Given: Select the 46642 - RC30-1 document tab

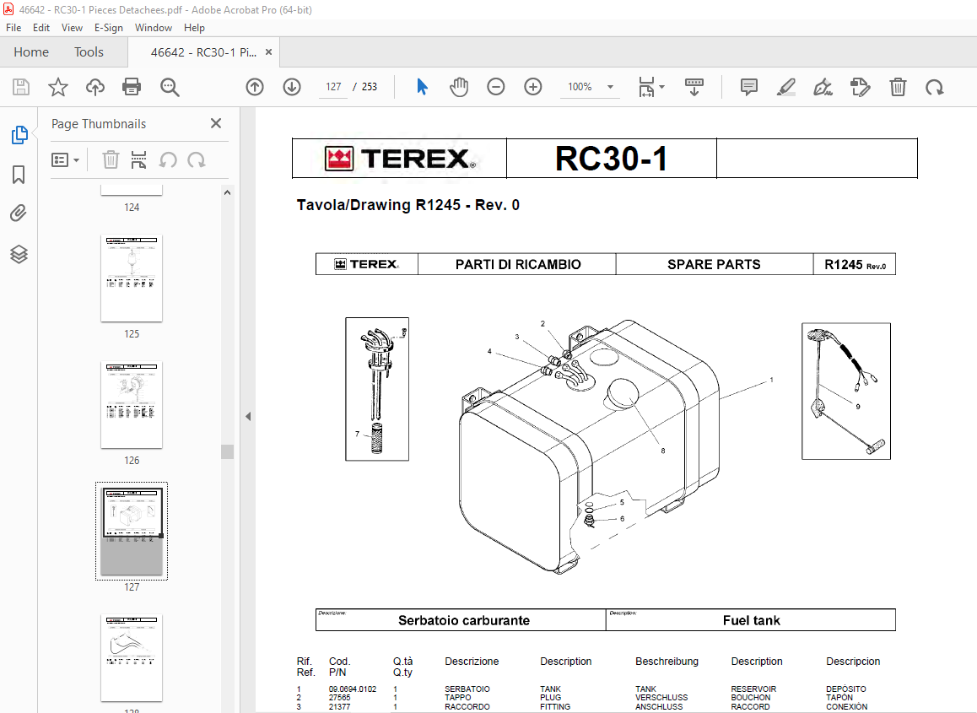Looking at the screenshot, I should (203, 52).
